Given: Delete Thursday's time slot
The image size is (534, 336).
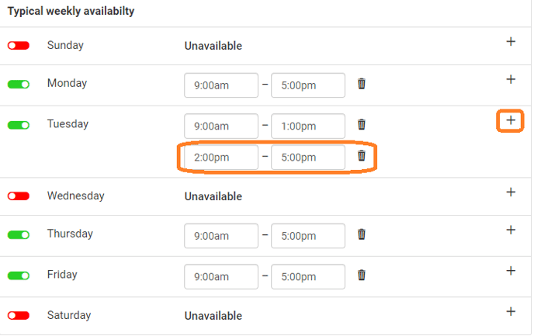Looking at the screenshot, I should click(x=362, y=234).
